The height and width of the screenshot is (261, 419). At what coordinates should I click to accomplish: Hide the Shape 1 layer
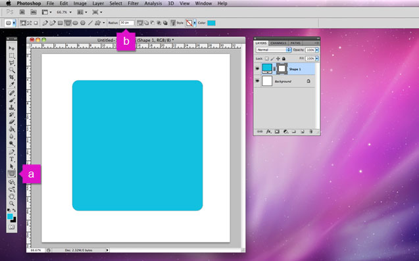pos(257,69)
